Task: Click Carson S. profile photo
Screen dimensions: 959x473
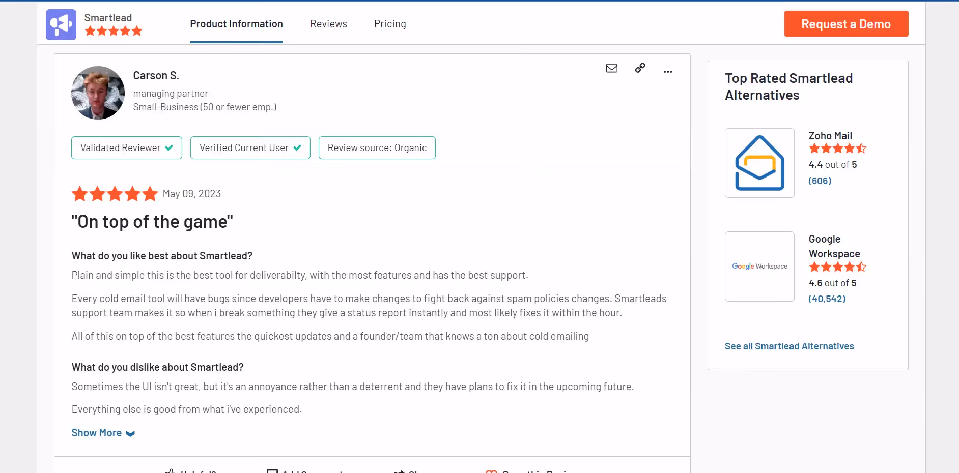Action: click(x=98, y=93)
